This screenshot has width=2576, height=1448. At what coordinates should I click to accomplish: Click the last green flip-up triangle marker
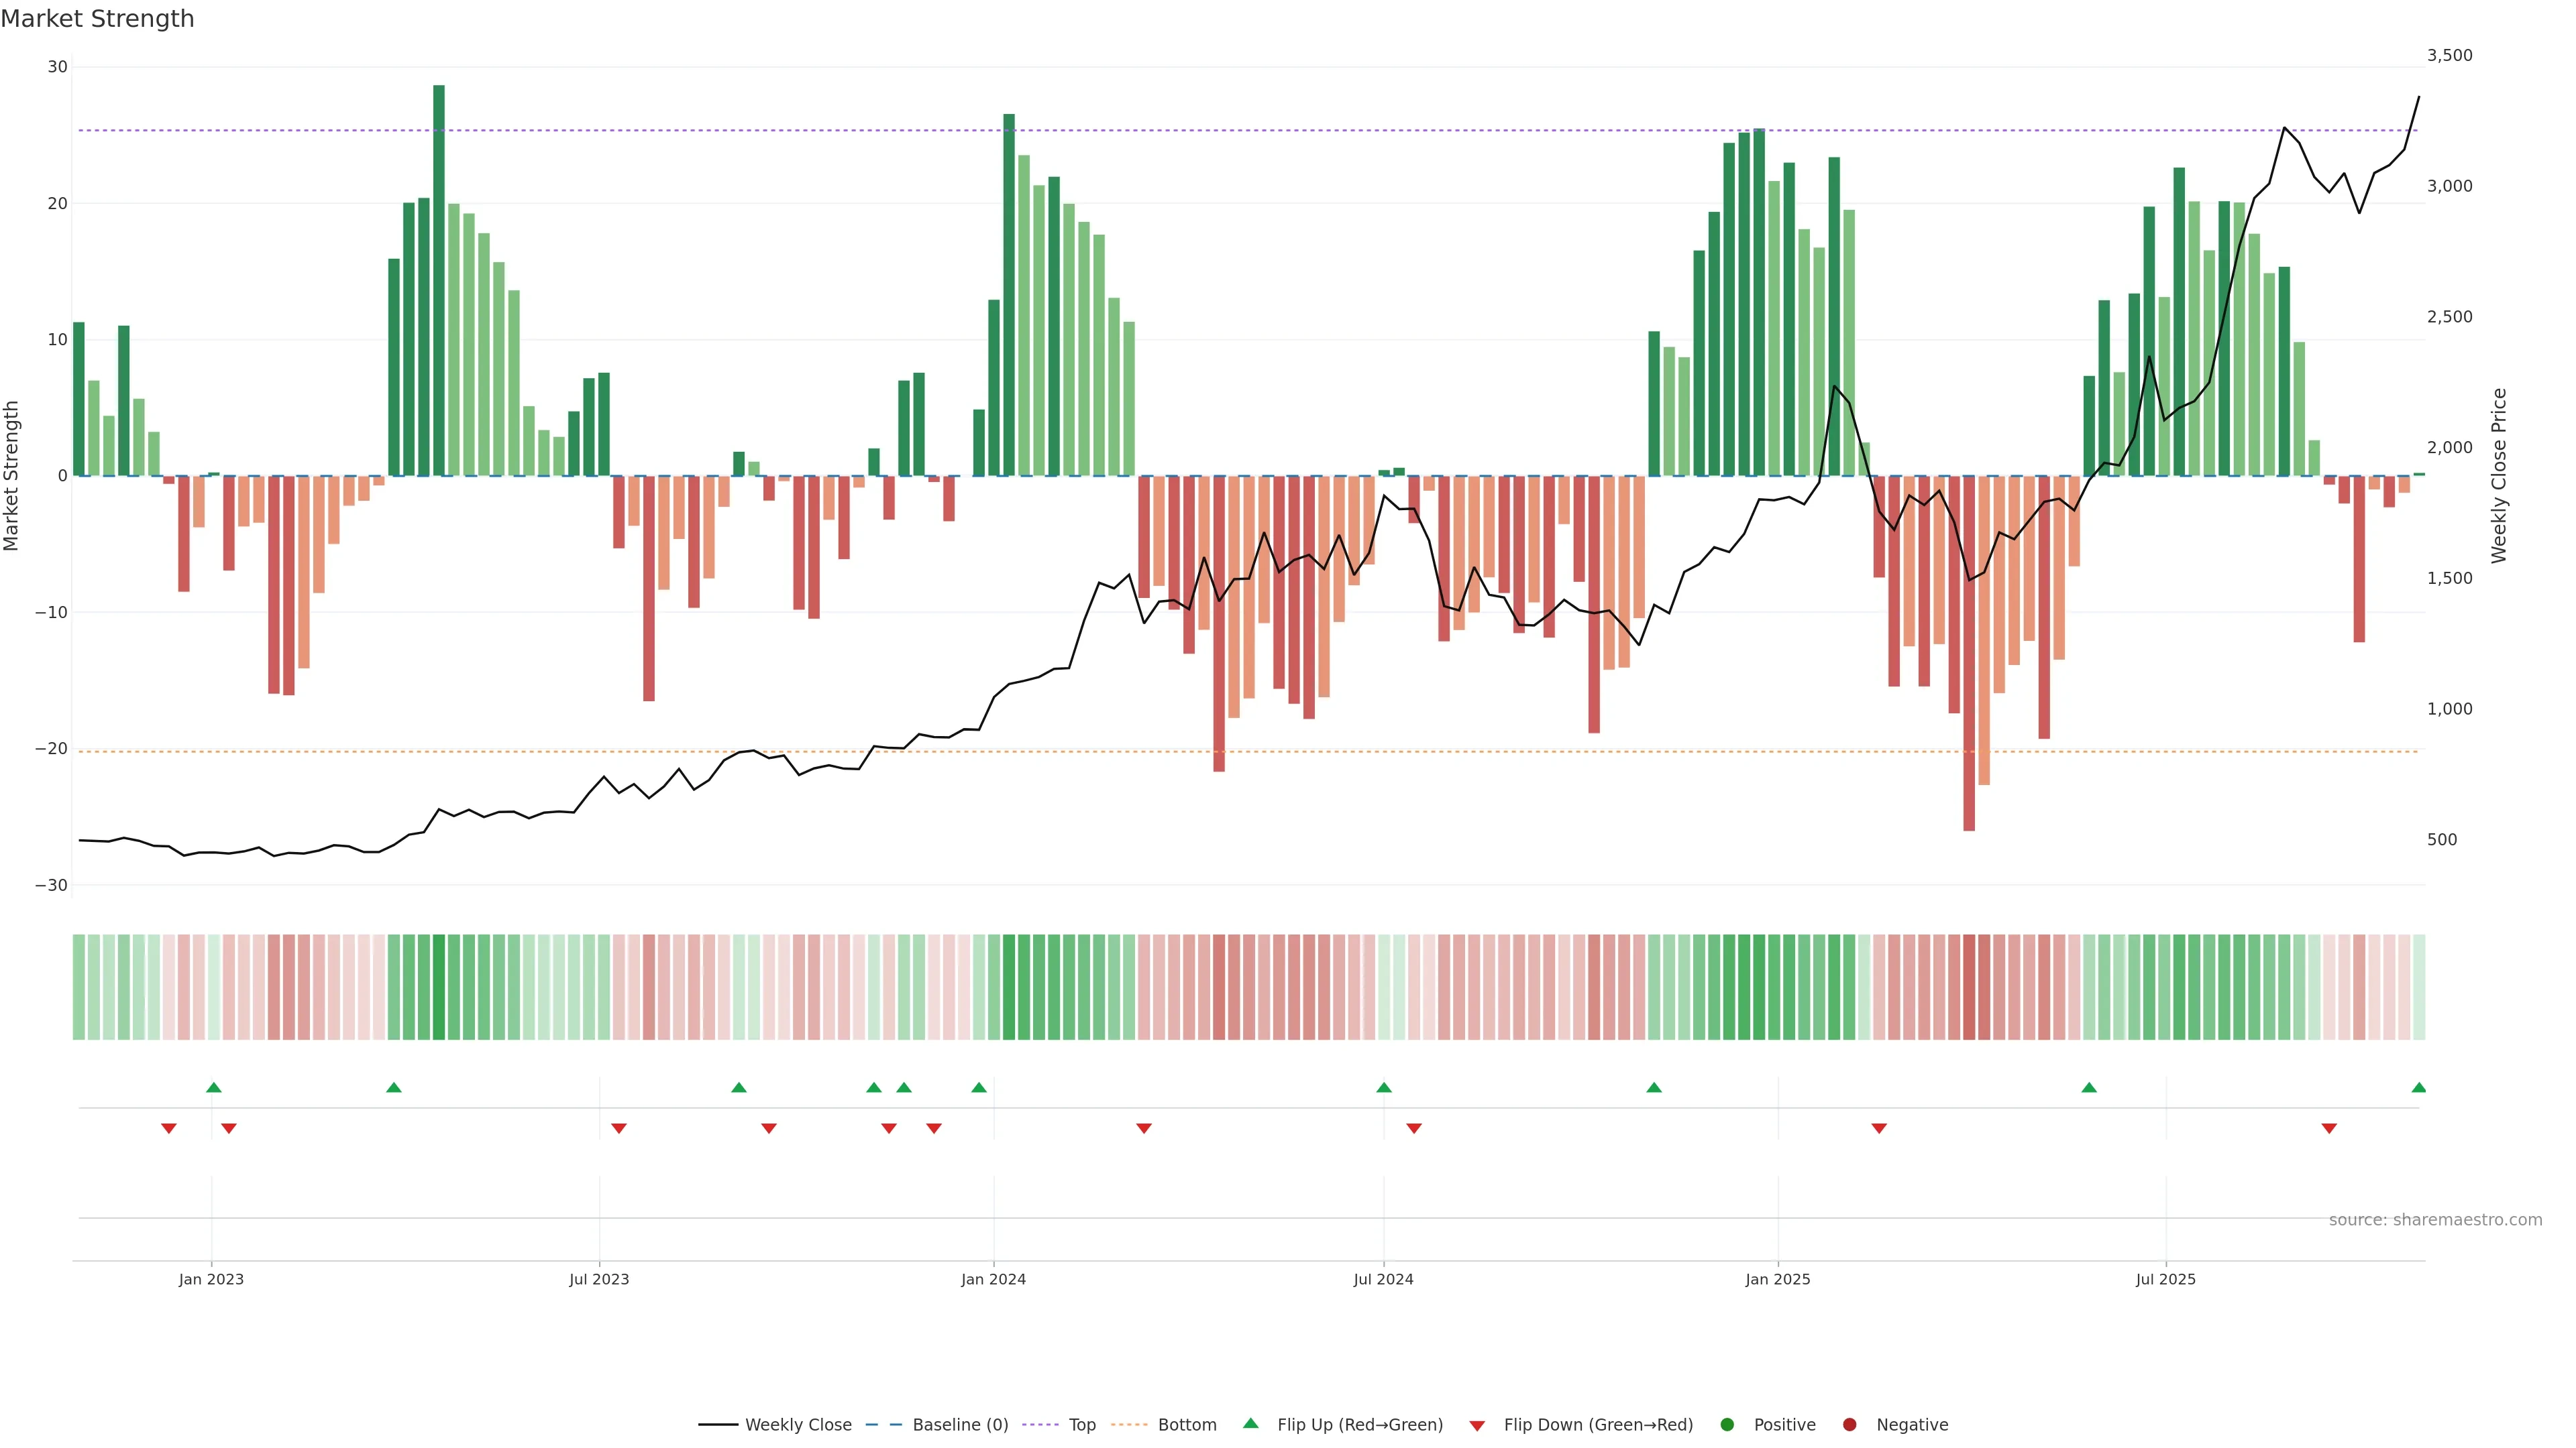coord(2418,1087)
